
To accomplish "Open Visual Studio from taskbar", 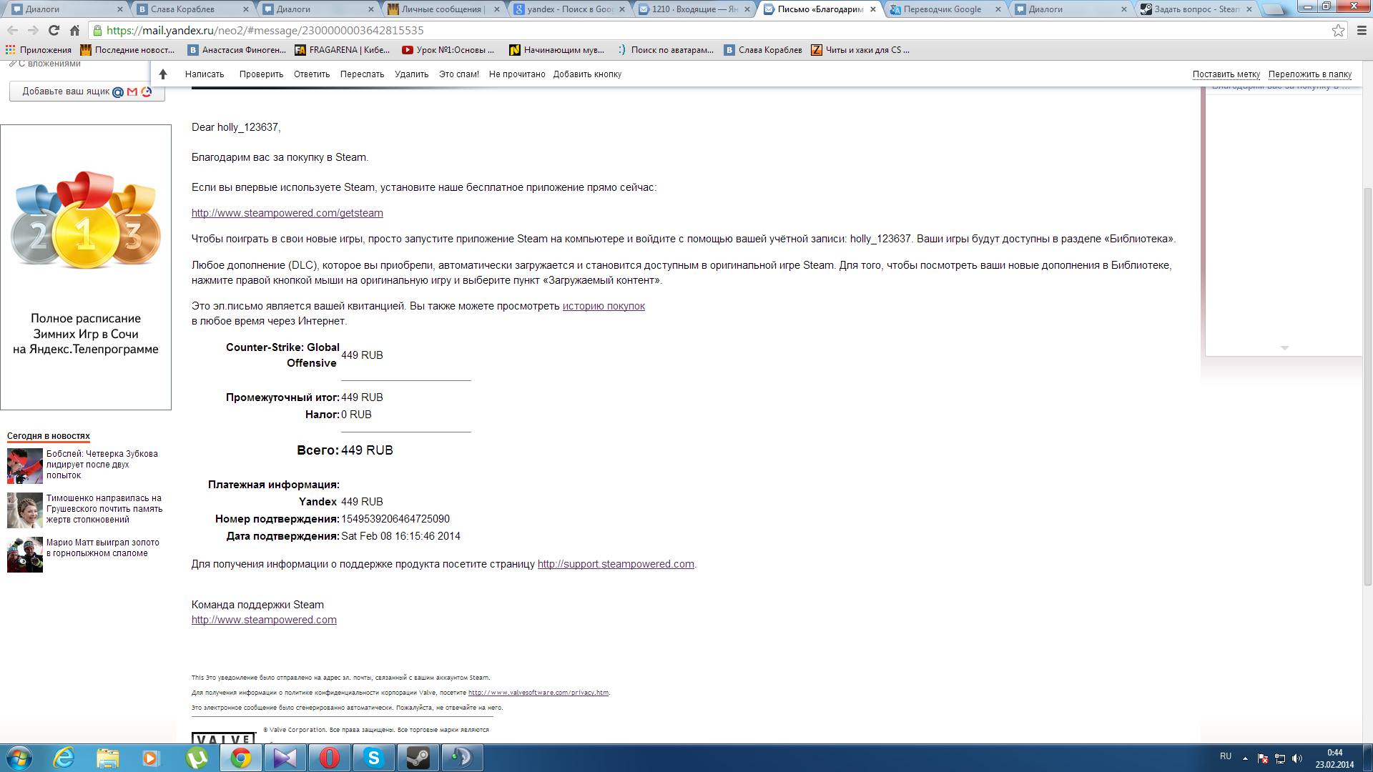I will pyautogui.click(x=285, y=758).
